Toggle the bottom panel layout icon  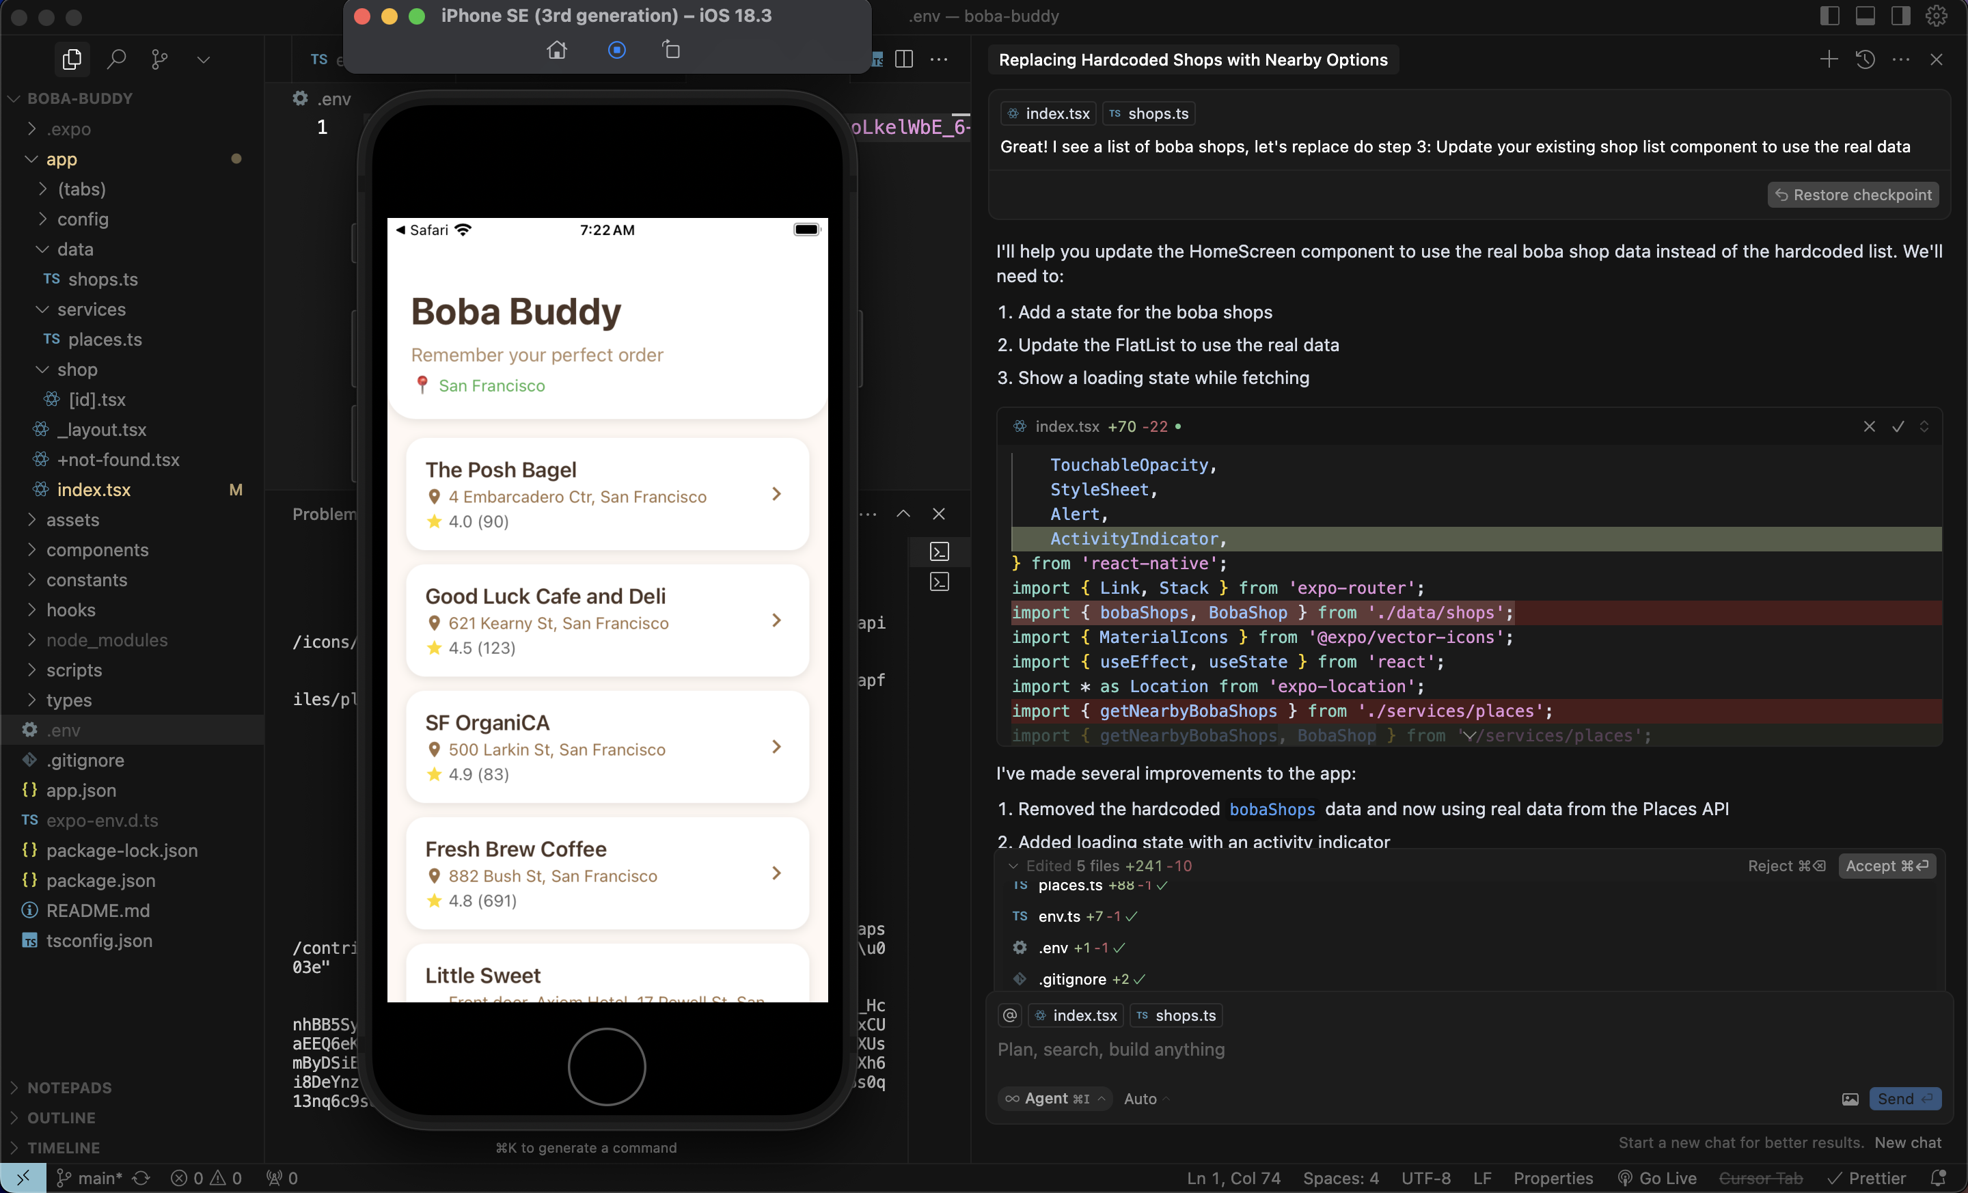(1865, 16)
